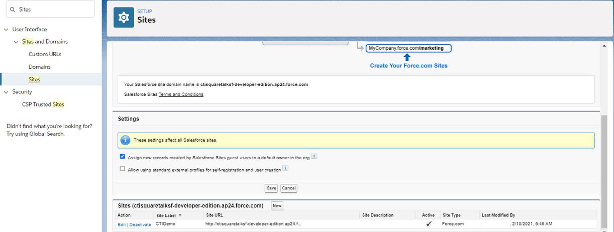The height and width of the screenshot is (232, 614).
Task: Click Site Description column header
Action: (x=378, y=215)
